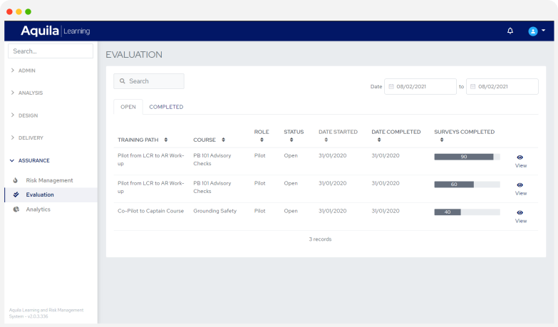The width and height of the screenshot is (558, 327).
Task: Open Risk Management in sidebar
Action: tap(49, 180)
